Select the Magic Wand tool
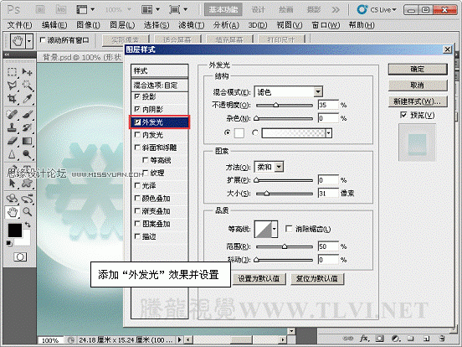Viewport: 462px width, 347px height. coord(27,85)
